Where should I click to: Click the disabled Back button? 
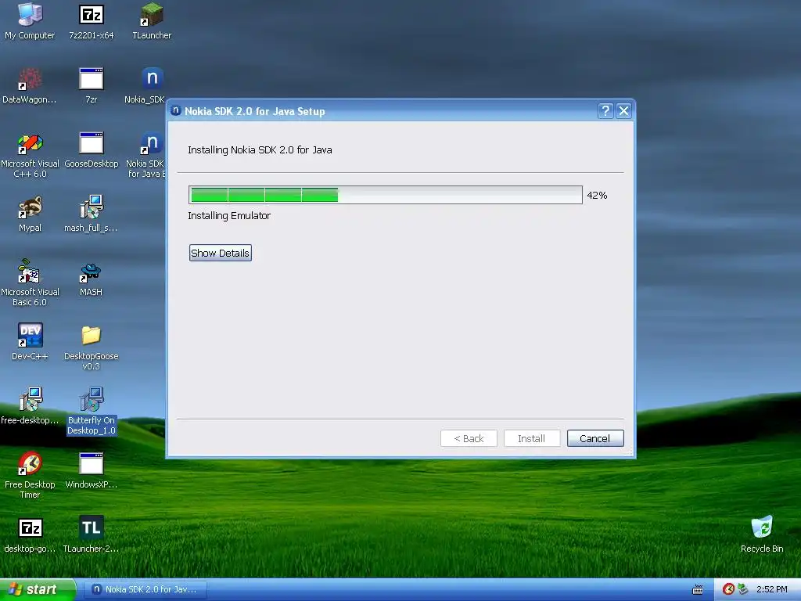(x=469, y=438)
